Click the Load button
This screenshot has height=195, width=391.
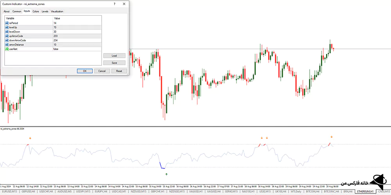click(x=114, y=56)
